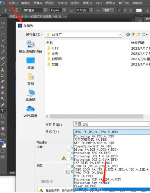Select the Blur droplet tool
This screenshot has height=193, width=150.
point(2,93)
